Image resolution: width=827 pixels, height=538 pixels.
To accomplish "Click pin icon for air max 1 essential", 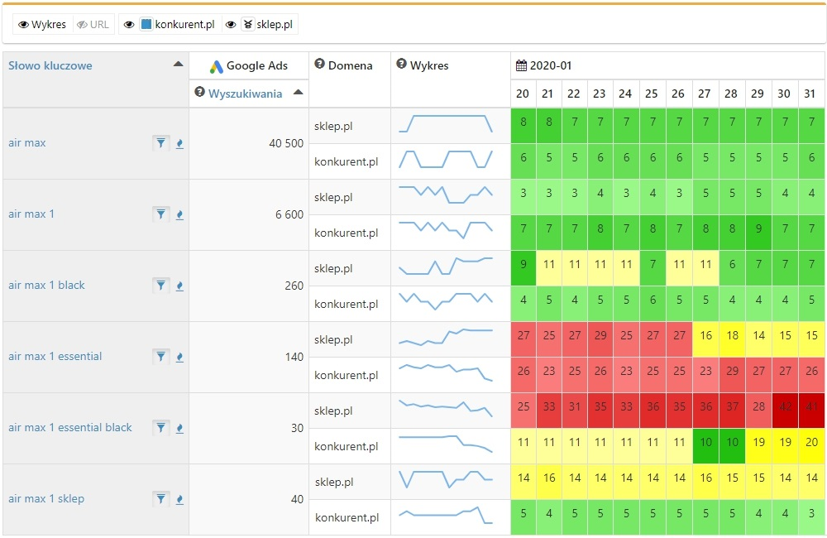I will (180, 357).
